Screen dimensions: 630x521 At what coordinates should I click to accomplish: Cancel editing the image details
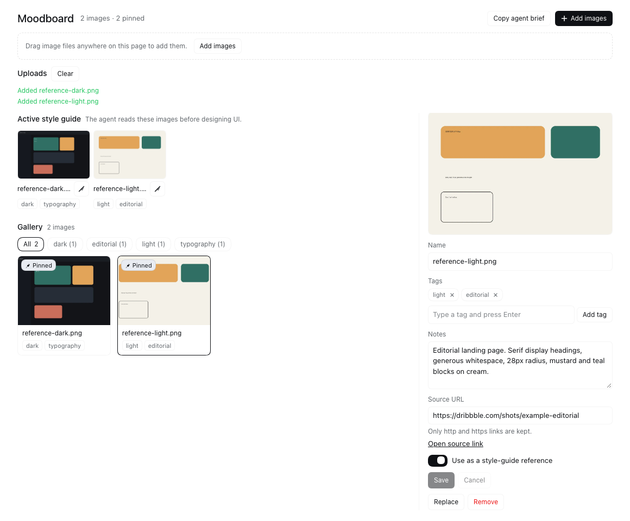click(474, 480)
